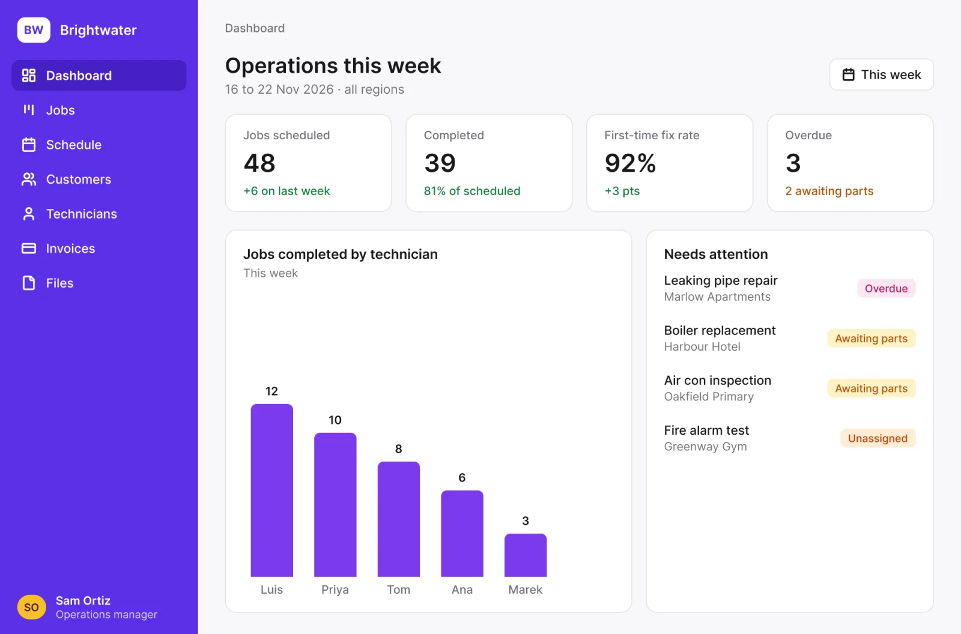The width and height of the screenshot is (961, 634).
Task: Click the Invoices card icon in sidebar
Action: click(x=29, y=249)
